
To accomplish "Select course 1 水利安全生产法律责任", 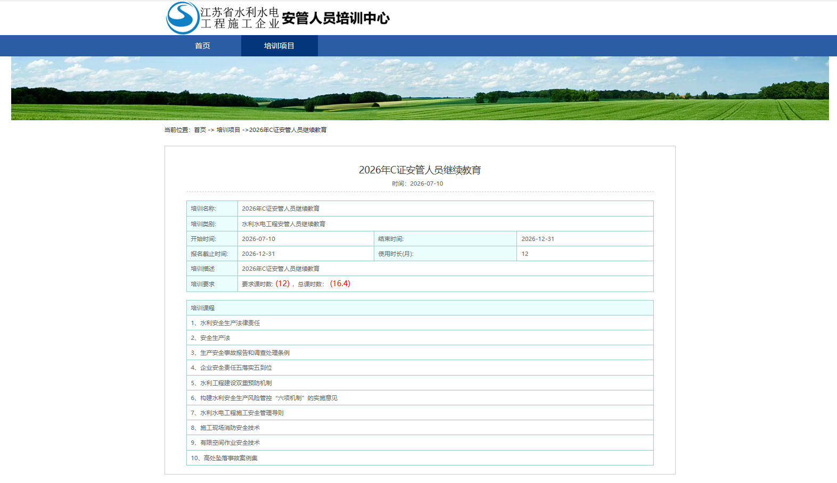I will (x=420, y=323).
